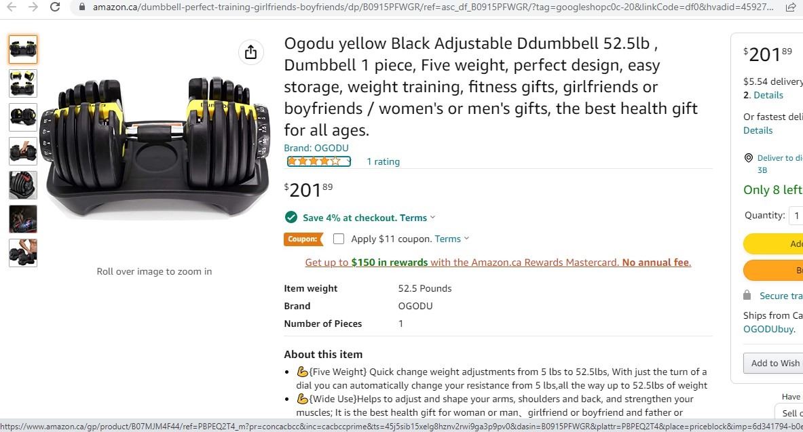Click the share page icon in address bar
This screenshot has width=803, height=432.
790,7
